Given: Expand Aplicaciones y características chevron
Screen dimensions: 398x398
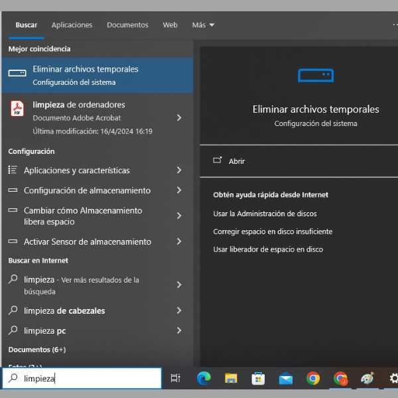Looking at the screenshot, I should click(179, 170).
